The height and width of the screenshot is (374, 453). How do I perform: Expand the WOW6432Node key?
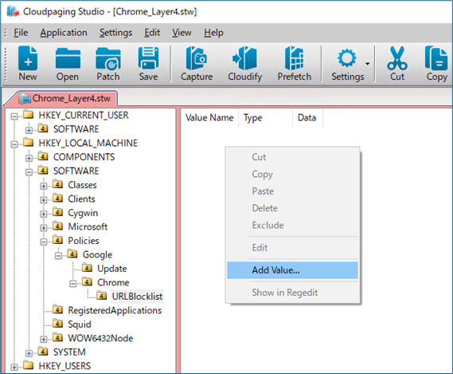point(43,339)
